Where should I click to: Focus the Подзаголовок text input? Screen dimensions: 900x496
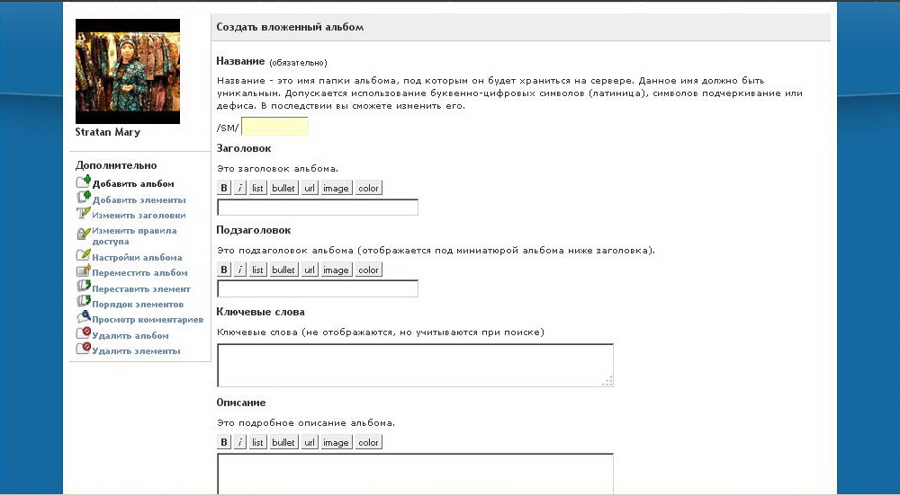(318, 288)
